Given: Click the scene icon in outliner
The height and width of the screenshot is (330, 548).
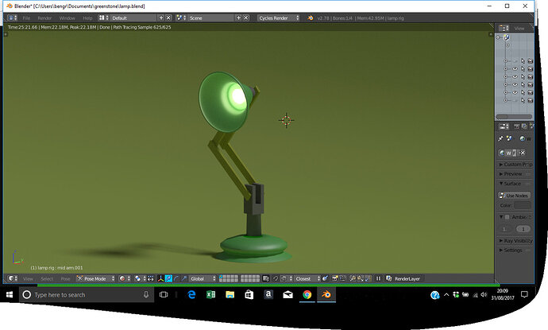Looking at the screenshot, I should coord(507,37).
